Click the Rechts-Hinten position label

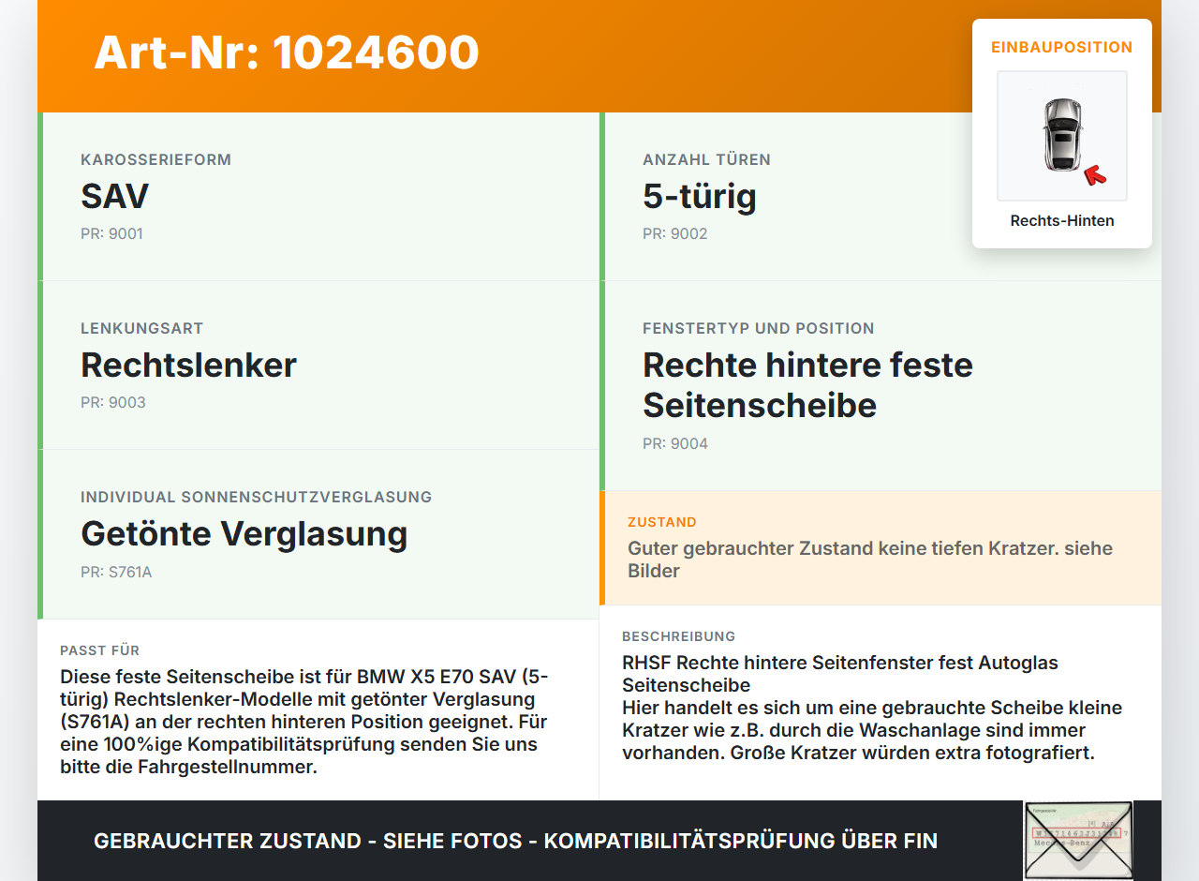pos(1062,221)
